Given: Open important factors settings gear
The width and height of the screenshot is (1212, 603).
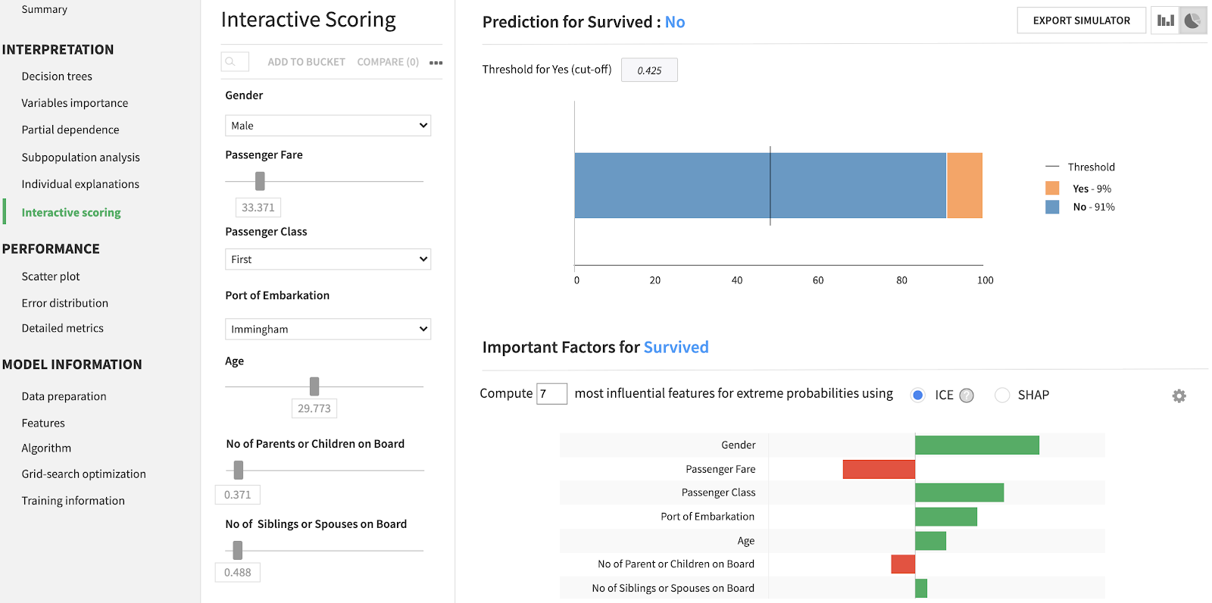Looking at the screenshot, I should (1179, 395).
